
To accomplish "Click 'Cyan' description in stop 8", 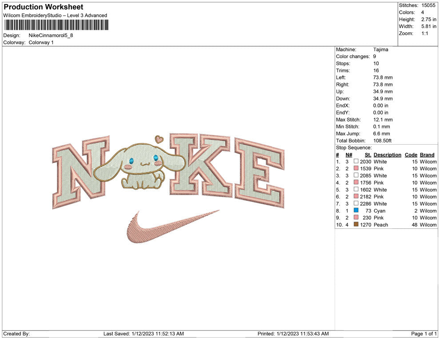I will click(x=380, y=211).
